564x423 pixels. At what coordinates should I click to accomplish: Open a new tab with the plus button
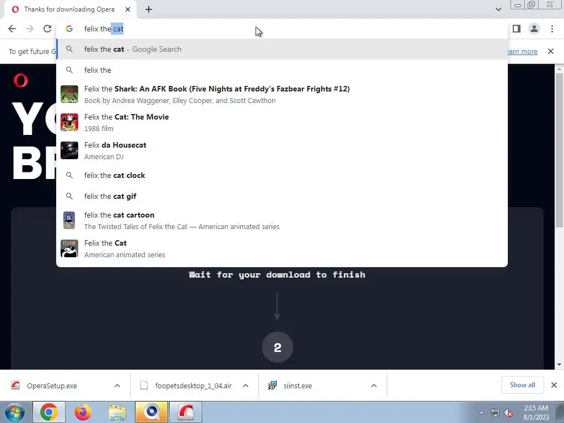pos(149,9)
